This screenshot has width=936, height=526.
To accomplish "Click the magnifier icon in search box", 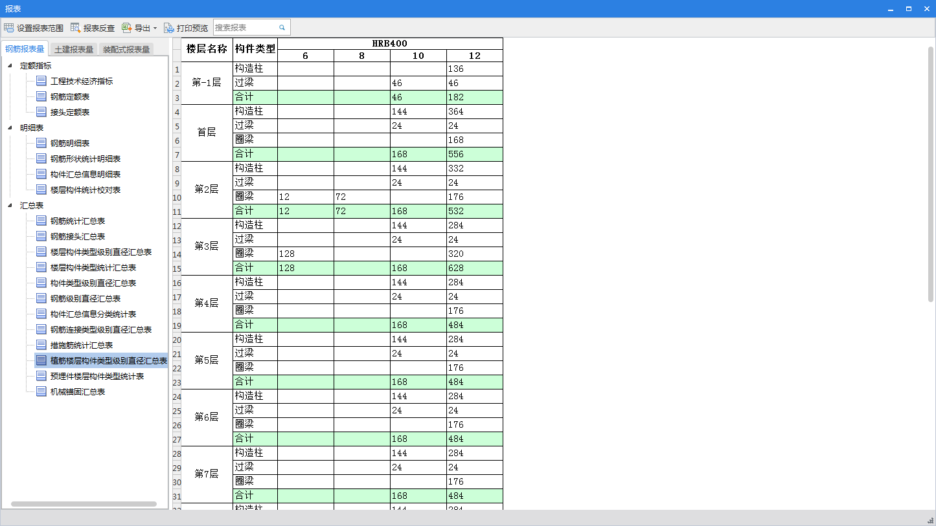I will pyautogui.click(x=282, y=28).
